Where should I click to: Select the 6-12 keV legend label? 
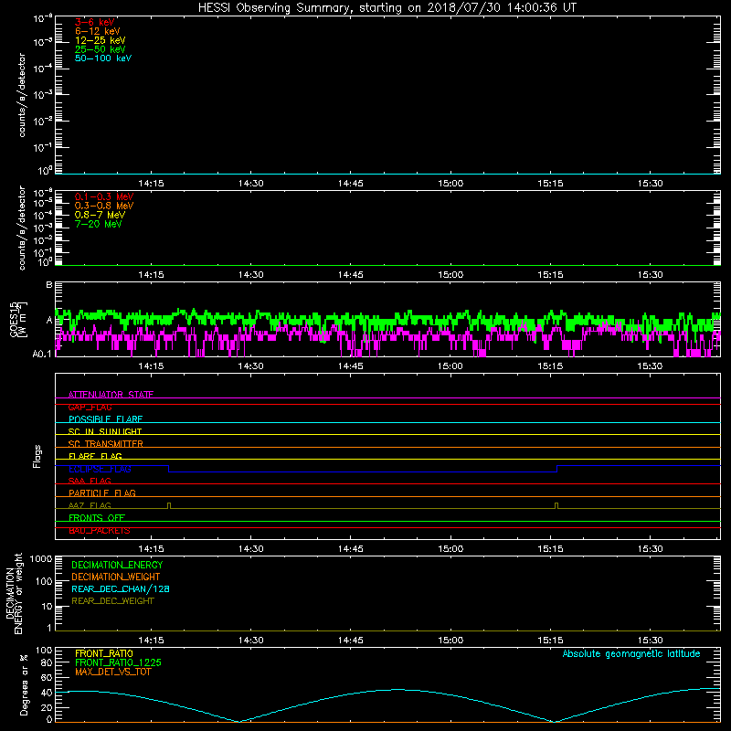click(98, 31)
